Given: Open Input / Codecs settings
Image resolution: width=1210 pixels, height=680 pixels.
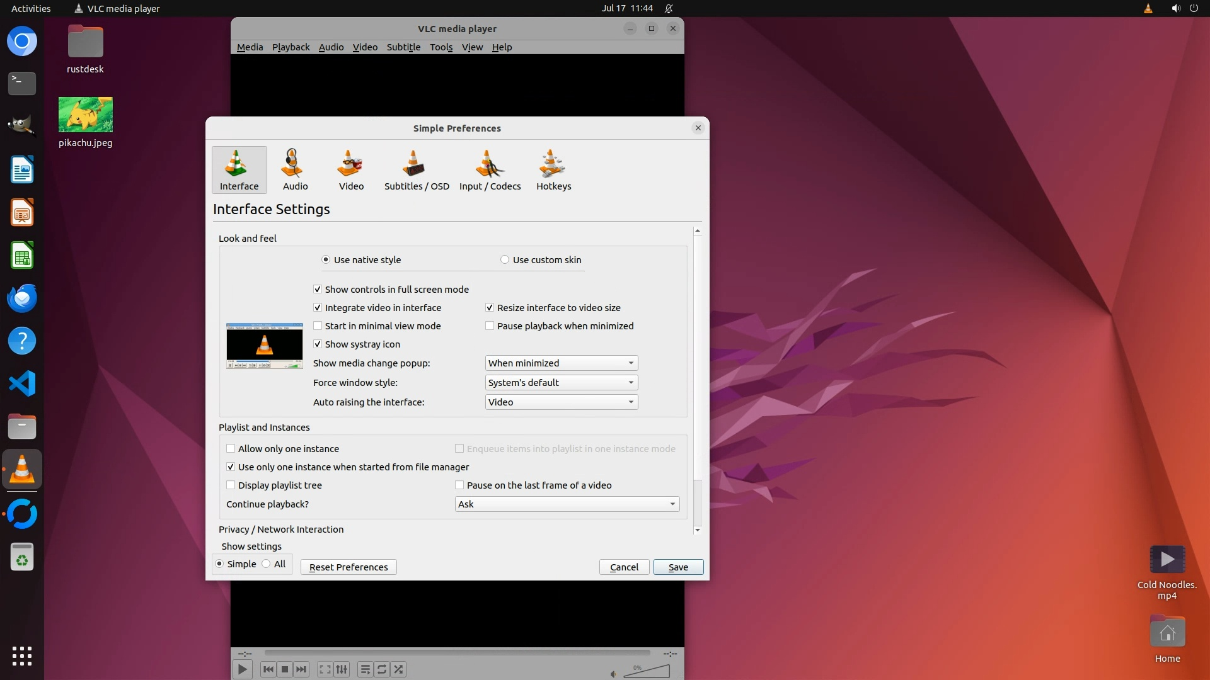Looking at the screenshot, I should tap(490, 170).
